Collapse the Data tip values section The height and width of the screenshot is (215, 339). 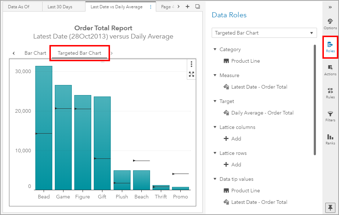(215, 179)
